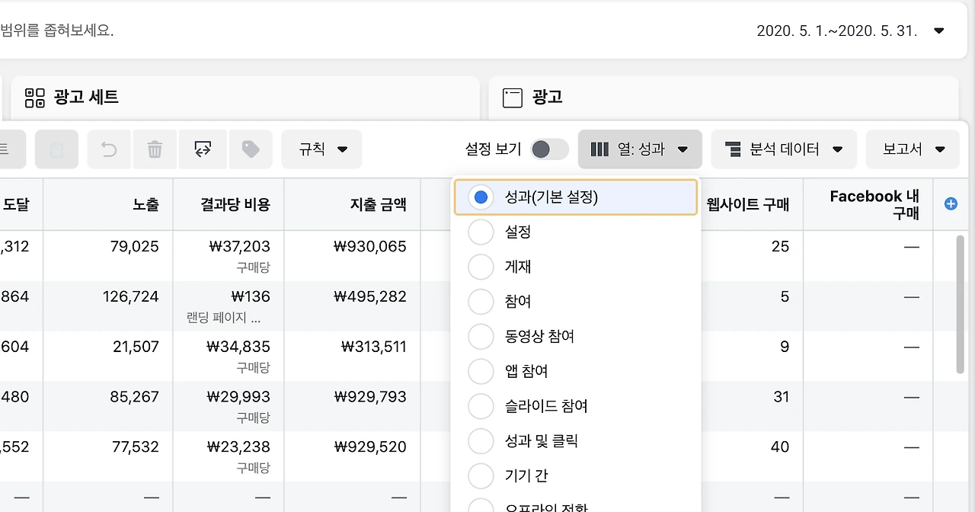
Task: Click the ₩23,238 cost cell
Action: point(238,447)
